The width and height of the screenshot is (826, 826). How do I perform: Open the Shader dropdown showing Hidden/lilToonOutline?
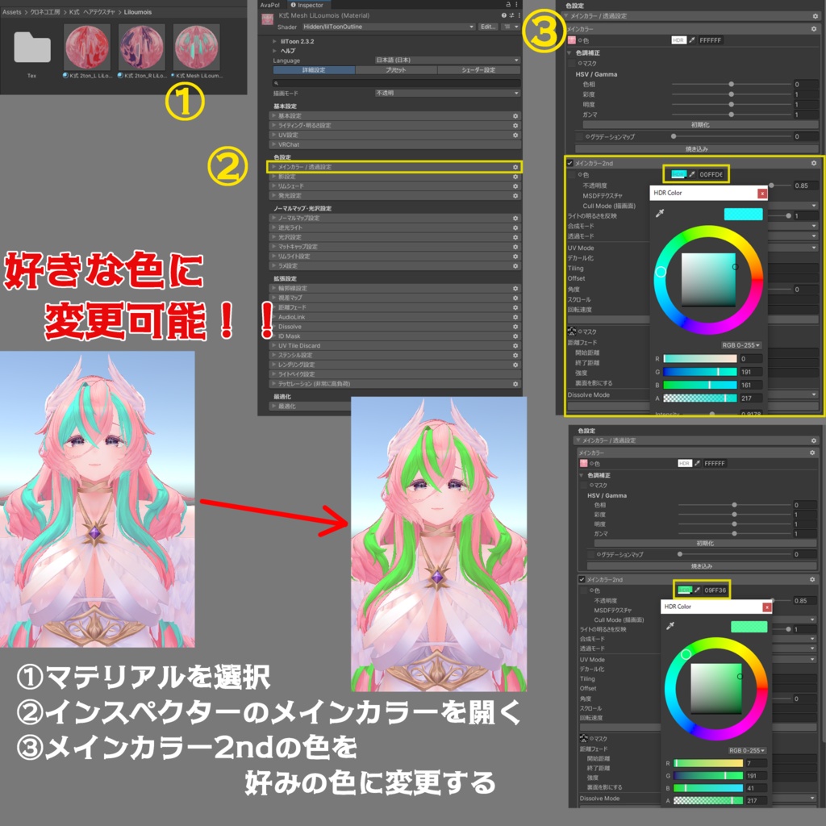click(x=388, y=27)
